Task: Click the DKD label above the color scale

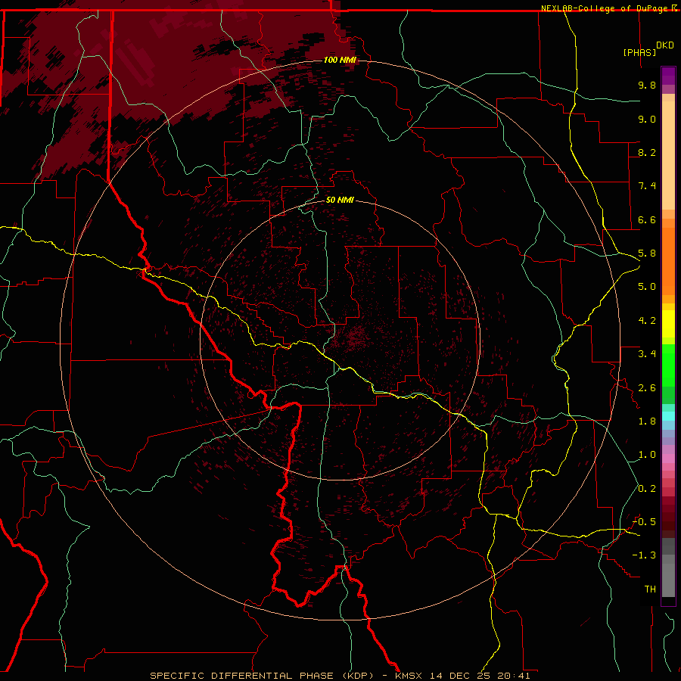Action: [665, 45]
